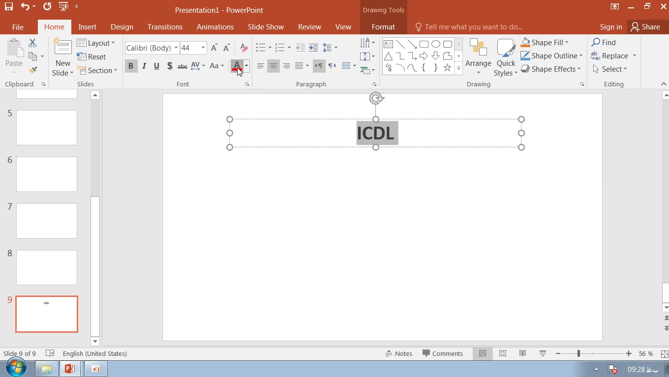Open the Animations tab
Image resolution: width=669 pixels, height=377 pixels.
[215, 27]
